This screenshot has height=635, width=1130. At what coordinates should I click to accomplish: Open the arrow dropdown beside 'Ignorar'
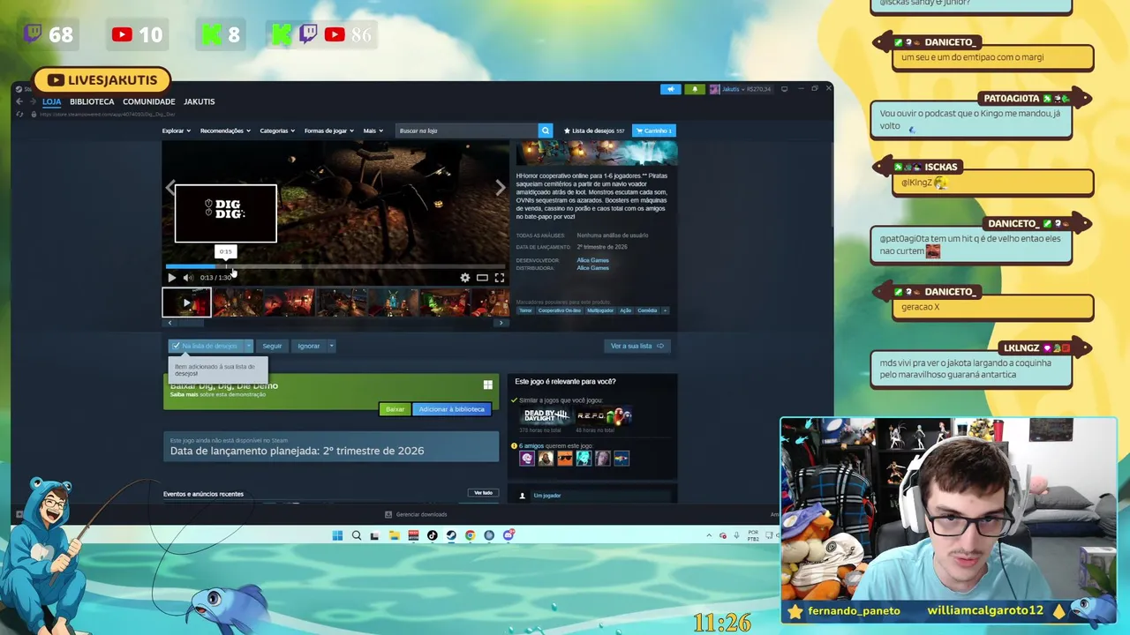click(x=332, y=346)
